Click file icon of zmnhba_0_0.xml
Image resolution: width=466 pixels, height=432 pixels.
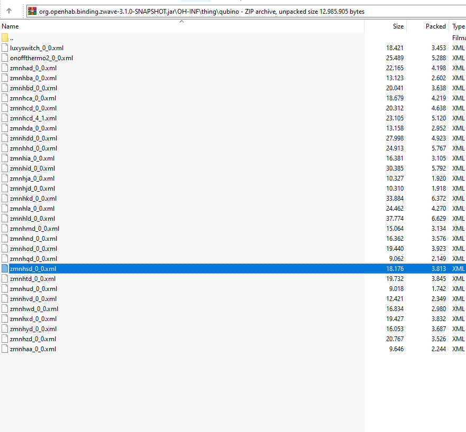click(5, 78)
